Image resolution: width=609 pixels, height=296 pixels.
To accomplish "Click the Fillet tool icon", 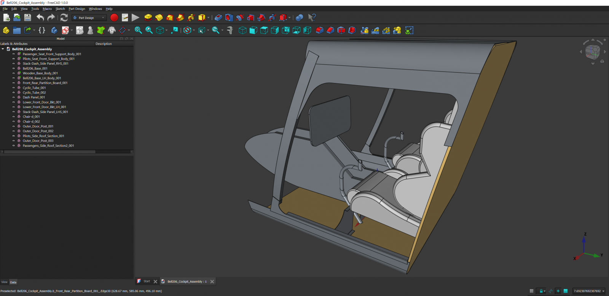I will click(320, 30).
